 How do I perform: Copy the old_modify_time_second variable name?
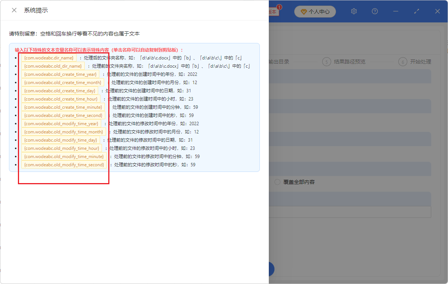tap(63, 164)
